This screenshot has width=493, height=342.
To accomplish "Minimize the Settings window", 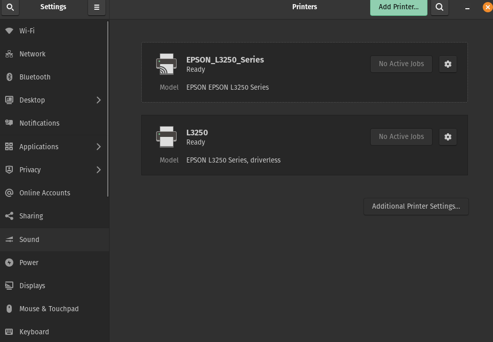I will coord(467,8).
